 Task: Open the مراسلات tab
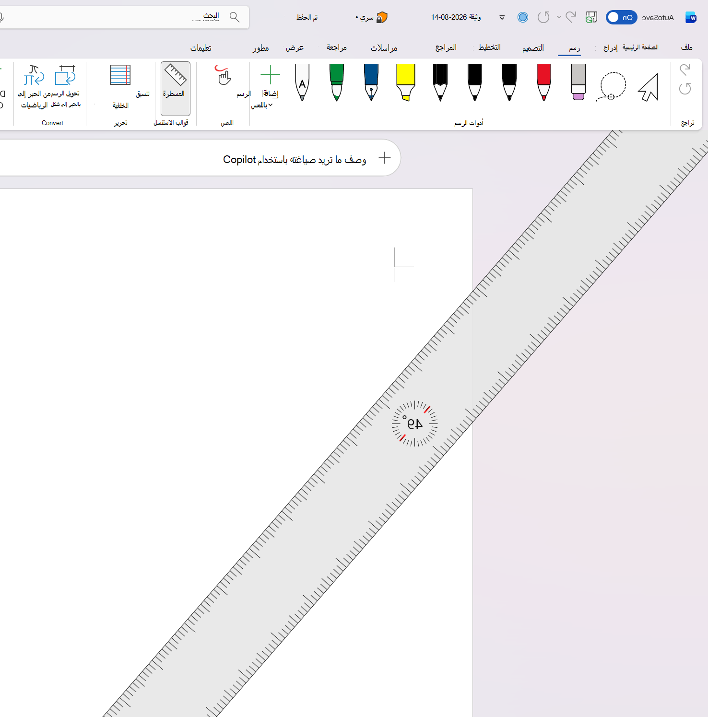pos(384,47)
